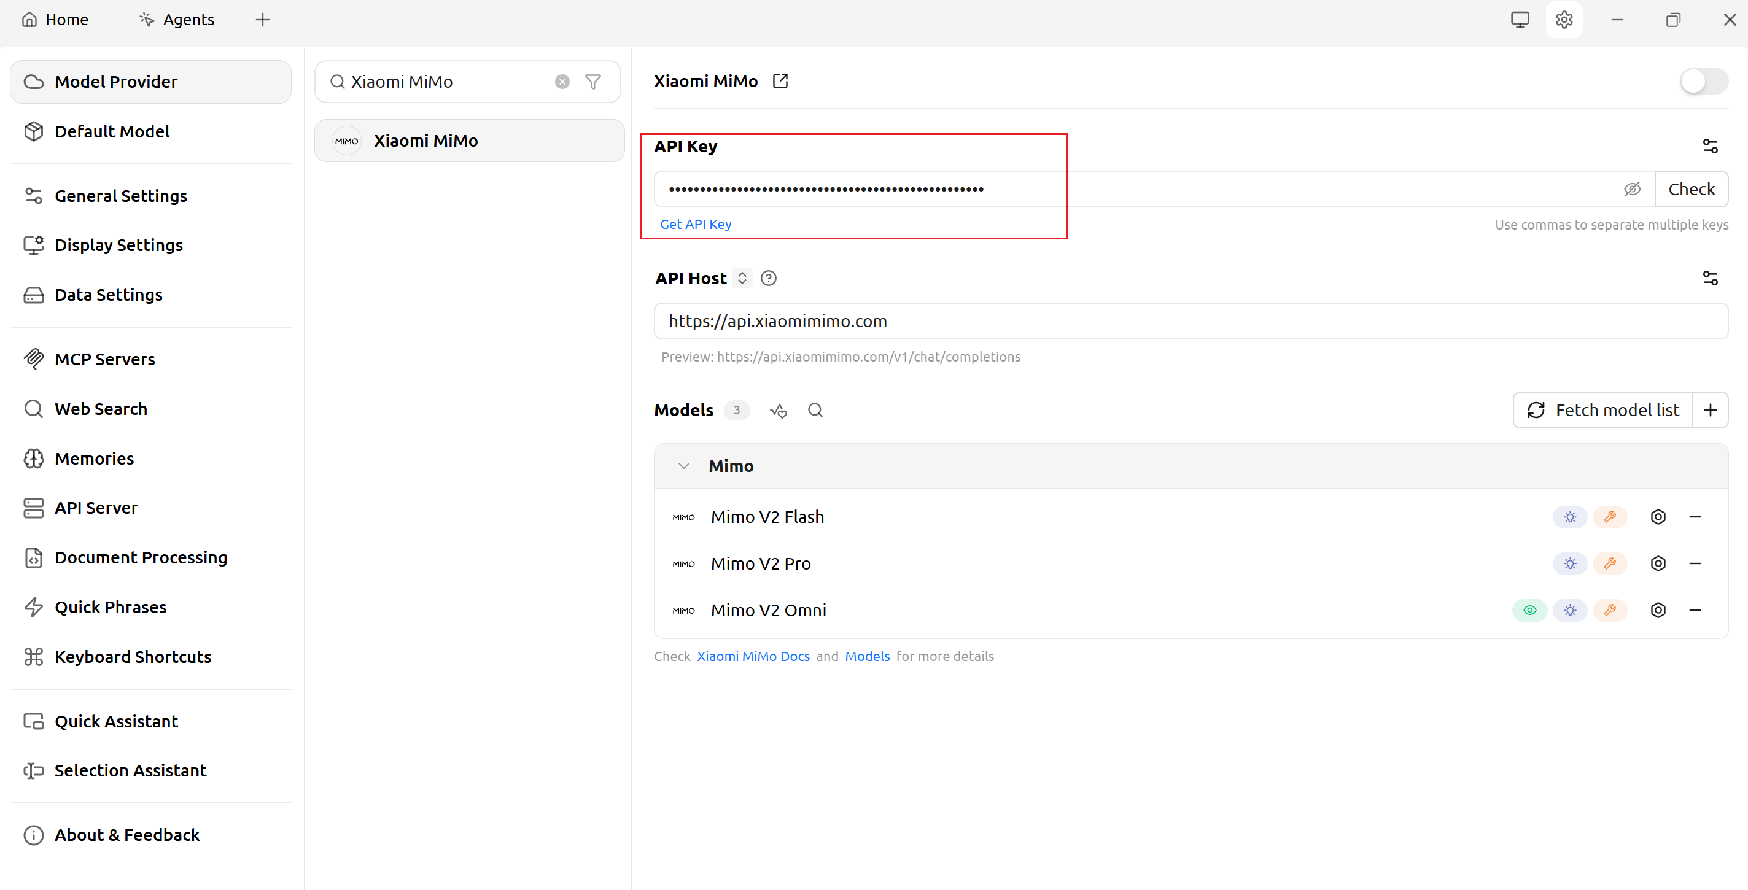Image resolution: width=1748 pixels, height=890 pixels.
Task: Select the Mimo V2 Flash model row
Action: (1191, 517)
